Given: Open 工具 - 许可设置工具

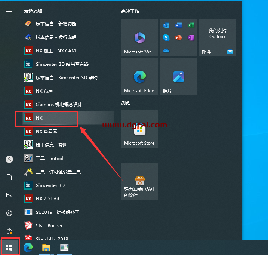Looking at the screenshot, I should tap(58, 172).
